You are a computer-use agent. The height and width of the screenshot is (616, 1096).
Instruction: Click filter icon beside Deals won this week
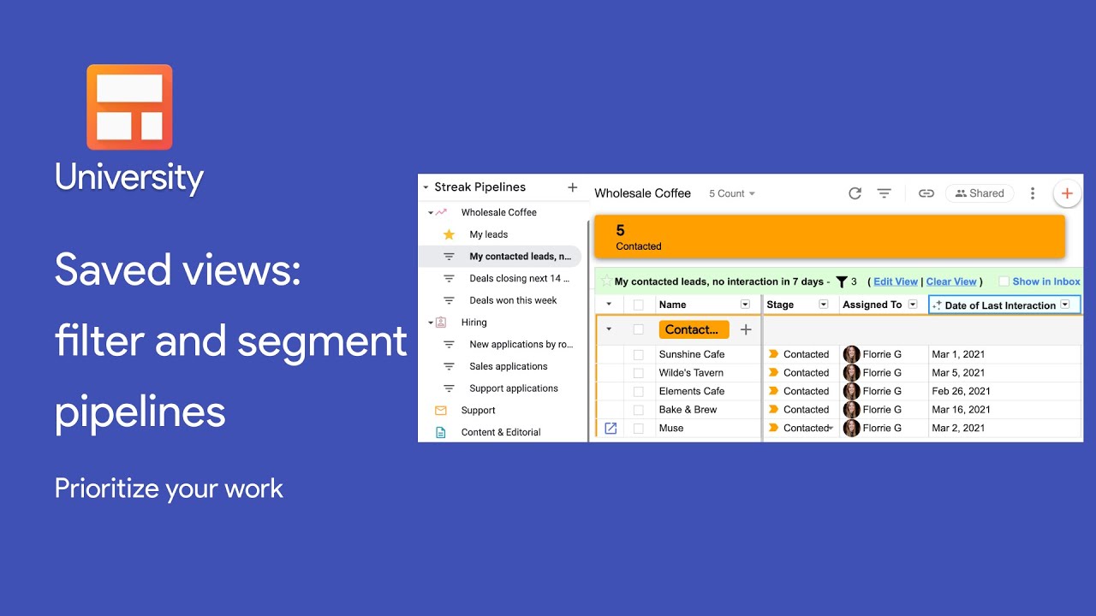pos(449,300)
